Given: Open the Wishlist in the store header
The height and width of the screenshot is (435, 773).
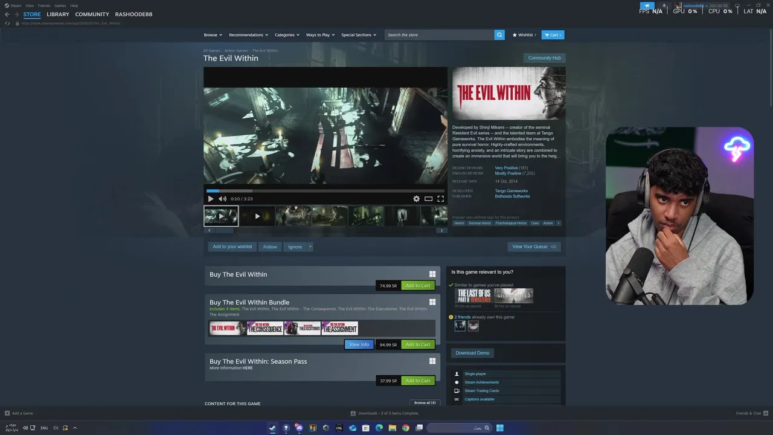Looking at the screenshot, I should [524, 35].
